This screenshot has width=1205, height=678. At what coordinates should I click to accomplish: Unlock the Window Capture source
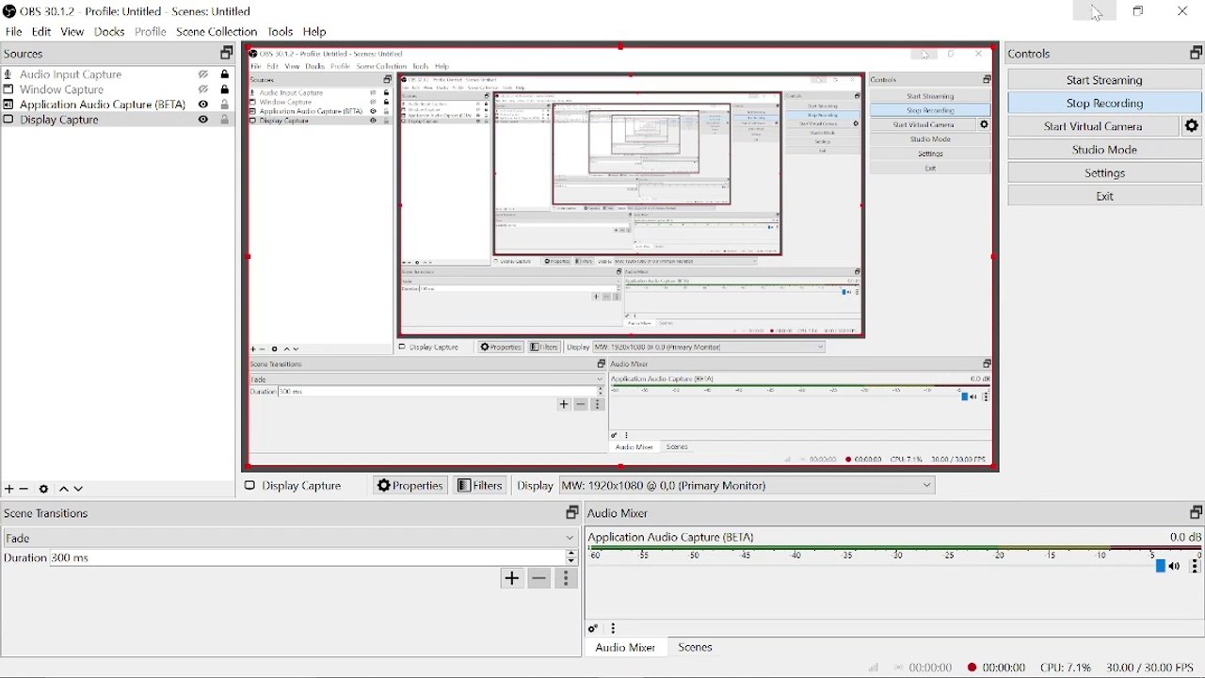(225, 89)
